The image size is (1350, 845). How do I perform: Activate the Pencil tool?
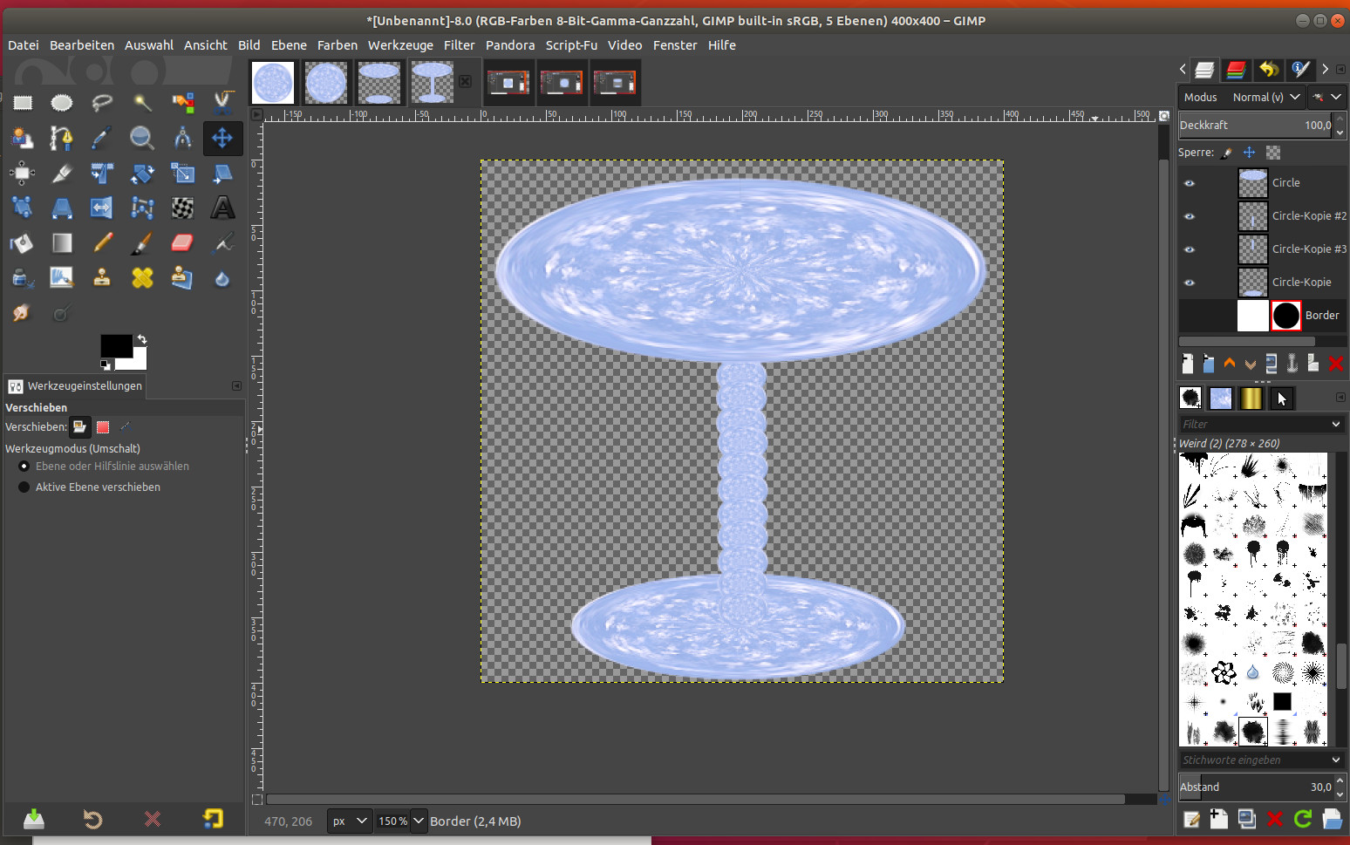point(102,242)
